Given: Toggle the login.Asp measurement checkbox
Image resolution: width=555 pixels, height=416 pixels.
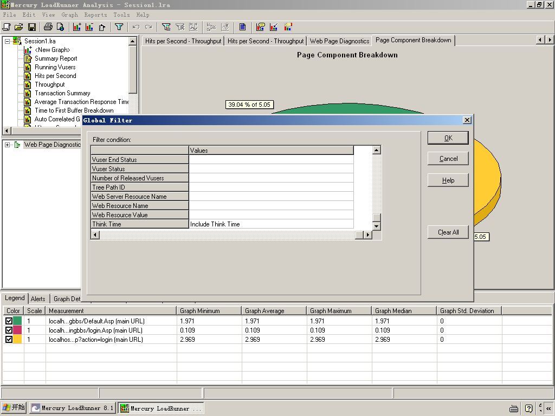Looking at the screenshot, I should pos(9,330).
